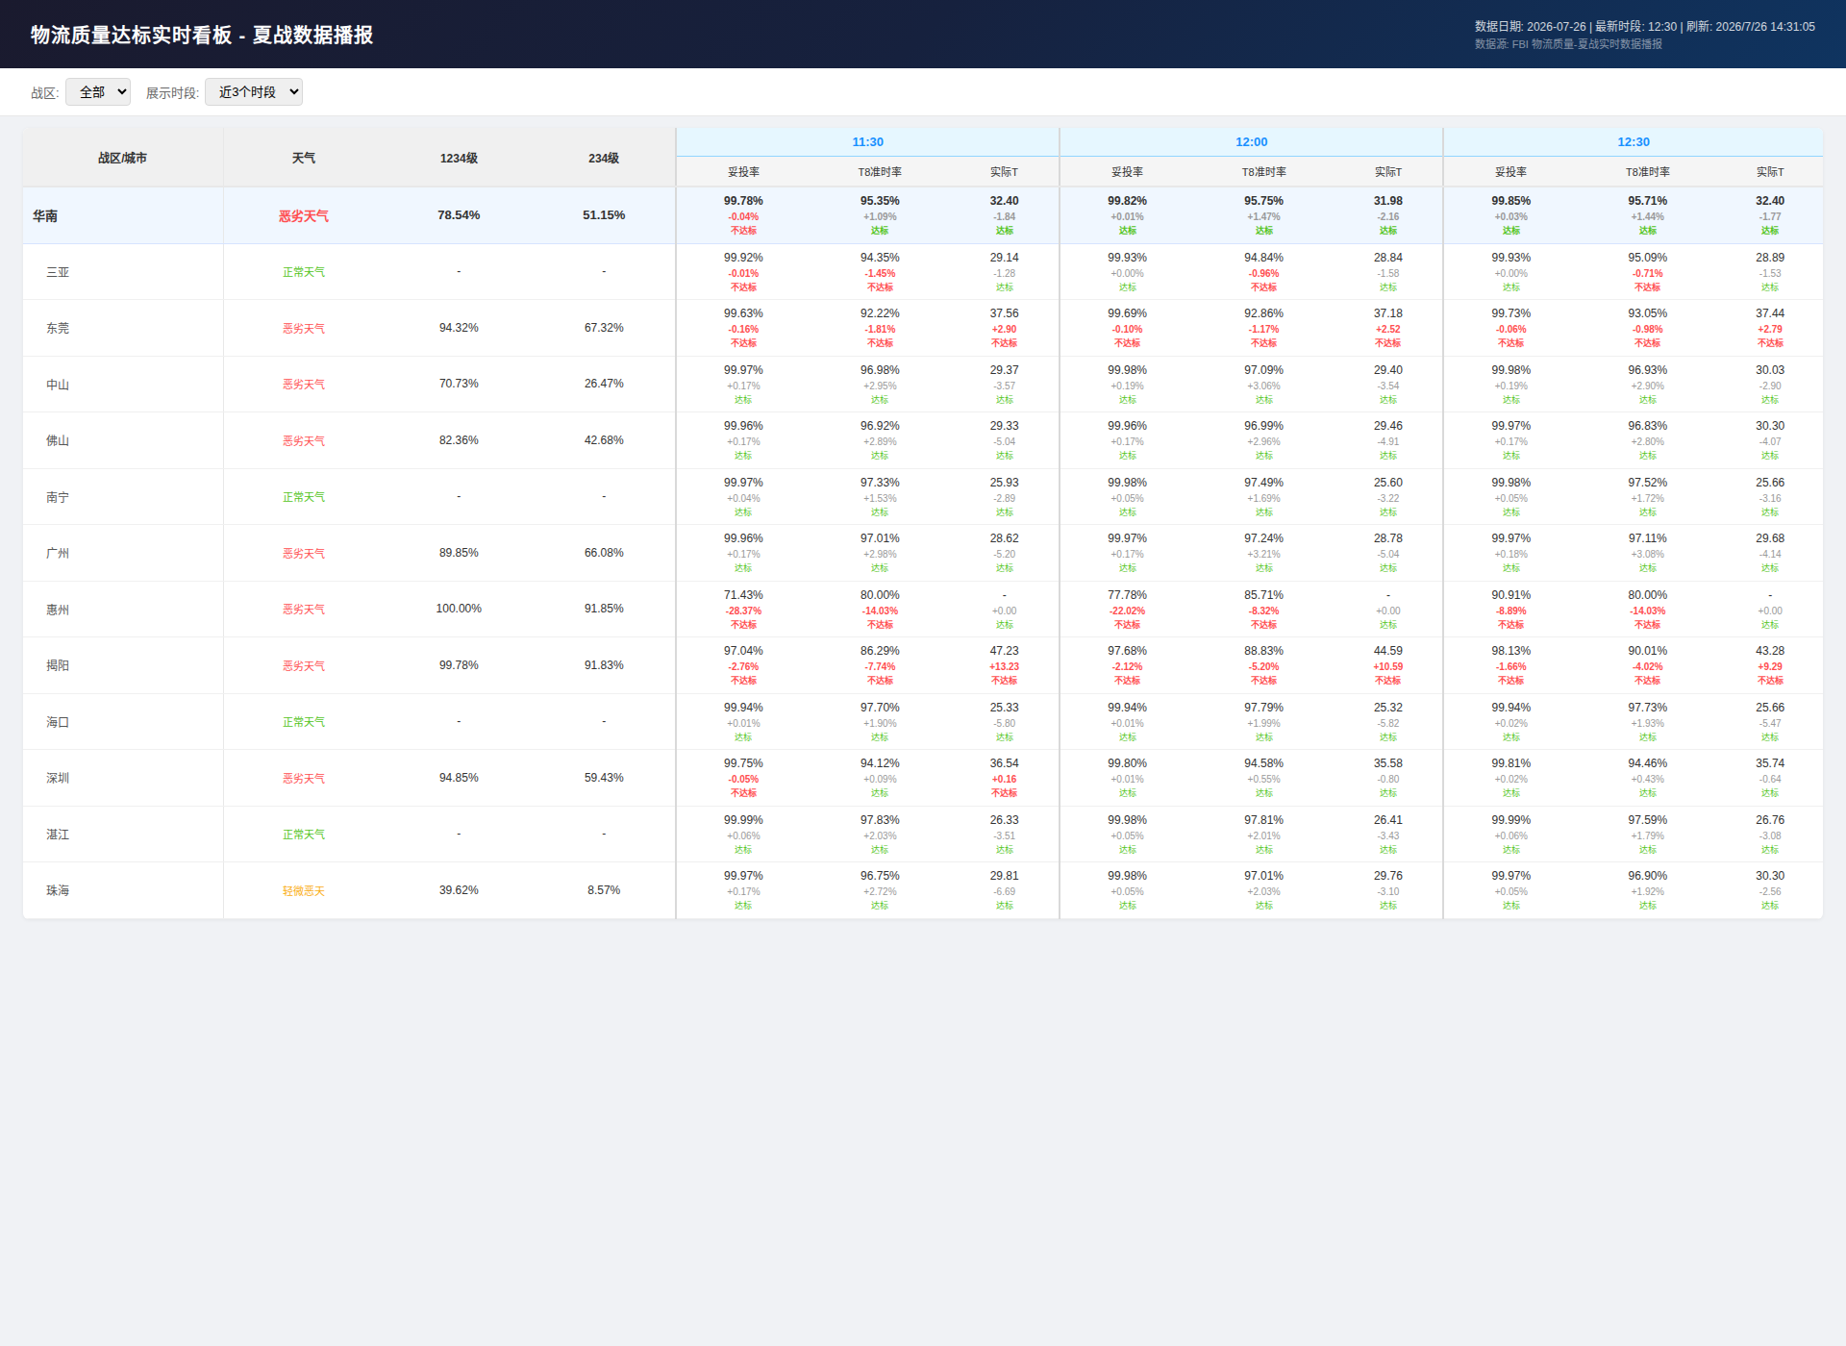
Task: Select the 11:30 time period header
Action: 867,142
